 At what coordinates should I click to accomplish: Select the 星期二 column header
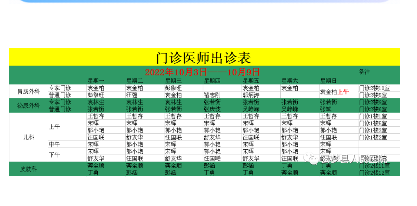135,81
